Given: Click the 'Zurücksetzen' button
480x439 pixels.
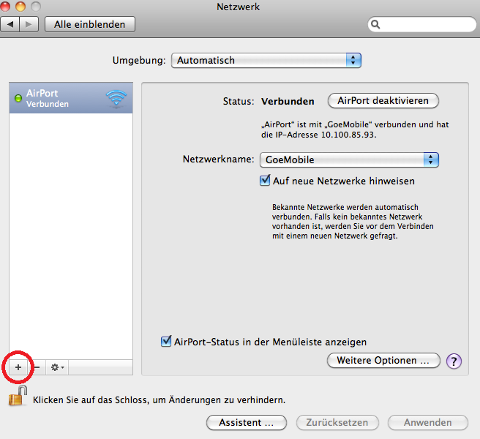Looking at the screenshot, I should tap(337, 422).
